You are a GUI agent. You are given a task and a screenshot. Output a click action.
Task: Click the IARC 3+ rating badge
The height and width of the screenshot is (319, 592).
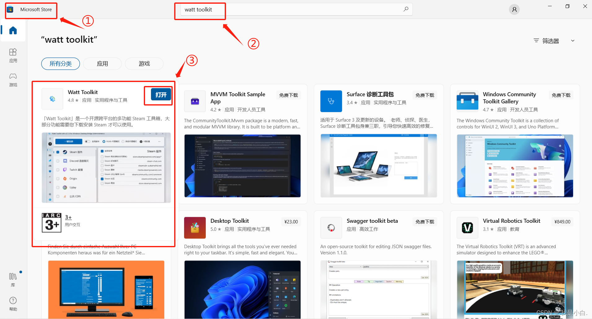pos(51,222)
